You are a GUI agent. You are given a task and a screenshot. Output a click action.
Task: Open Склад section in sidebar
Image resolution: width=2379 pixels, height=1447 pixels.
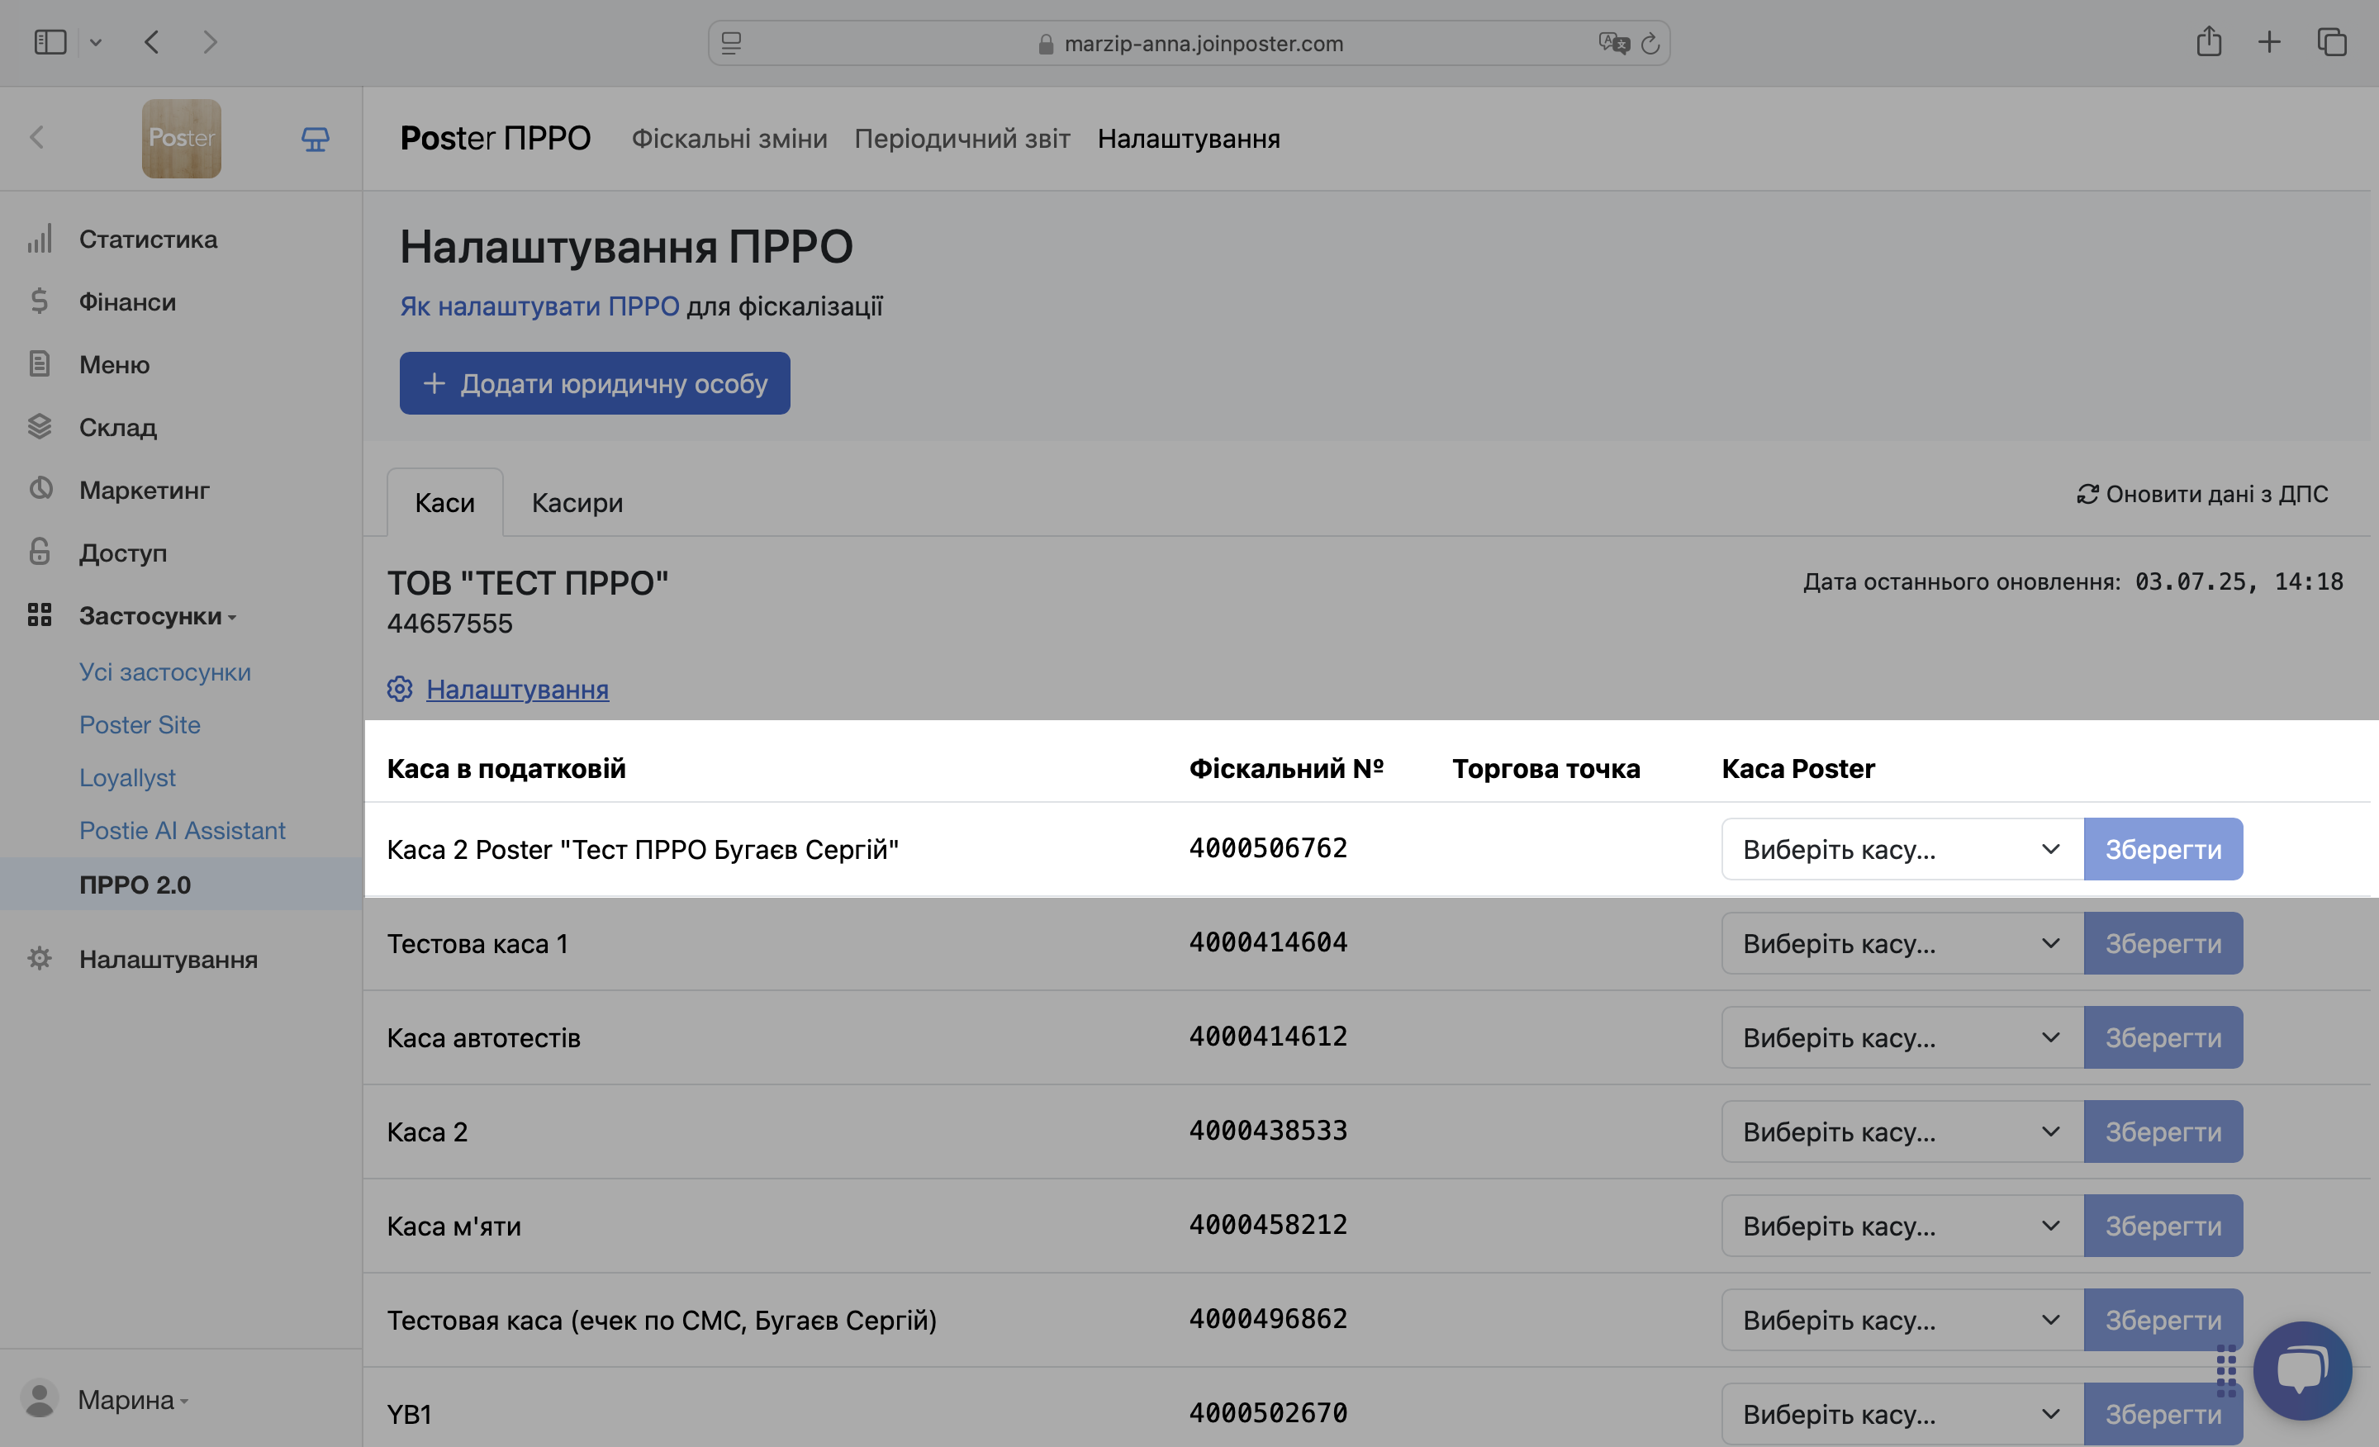(118, 427)
